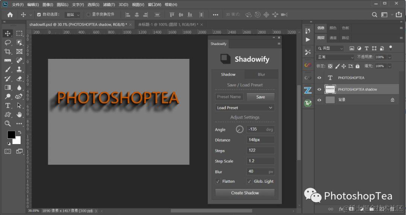Viewport: 406px width, 215px height.
Task: Select PHOTOSHOPTEA shadow layer thumbnail
Action: click(x=330, y=89)
